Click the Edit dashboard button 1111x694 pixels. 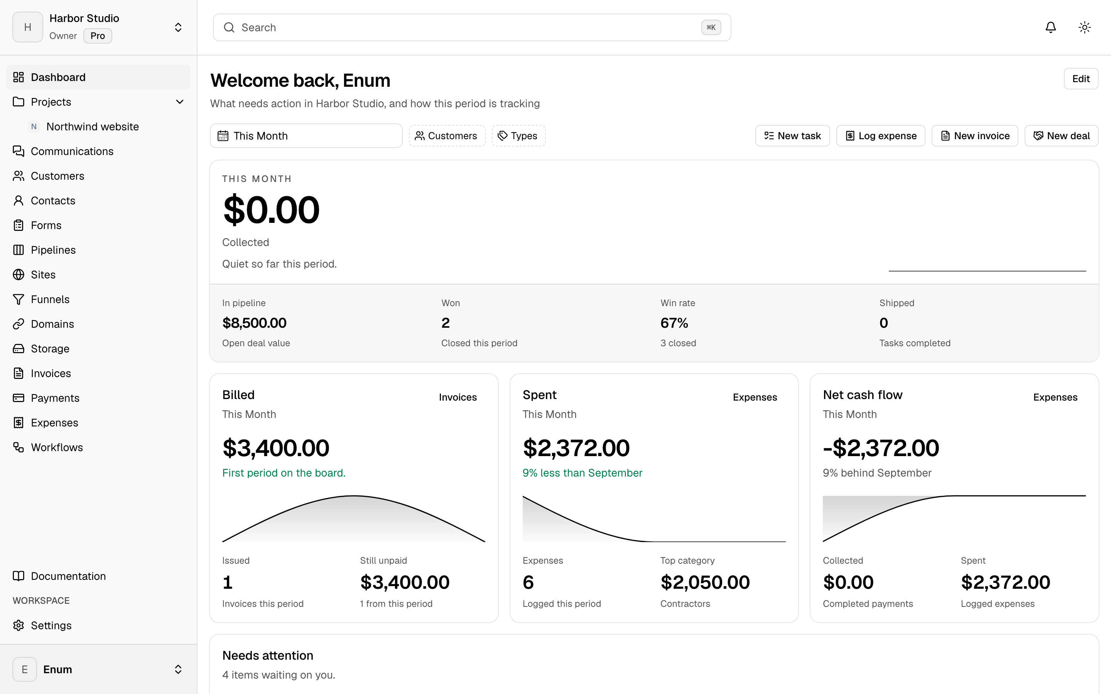coord(1081,79)
